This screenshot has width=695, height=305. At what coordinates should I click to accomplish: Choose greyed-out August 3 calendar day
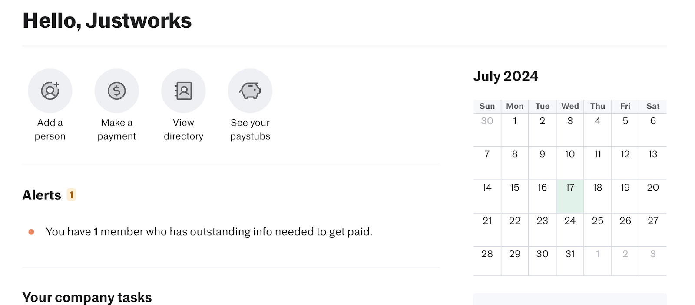click(x=652, y=261)
